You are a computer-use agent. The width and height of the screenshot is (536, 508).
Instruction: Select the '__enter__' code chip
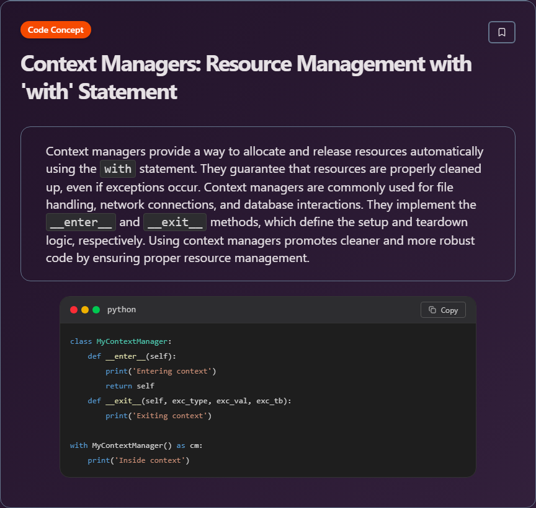[81, 222]
